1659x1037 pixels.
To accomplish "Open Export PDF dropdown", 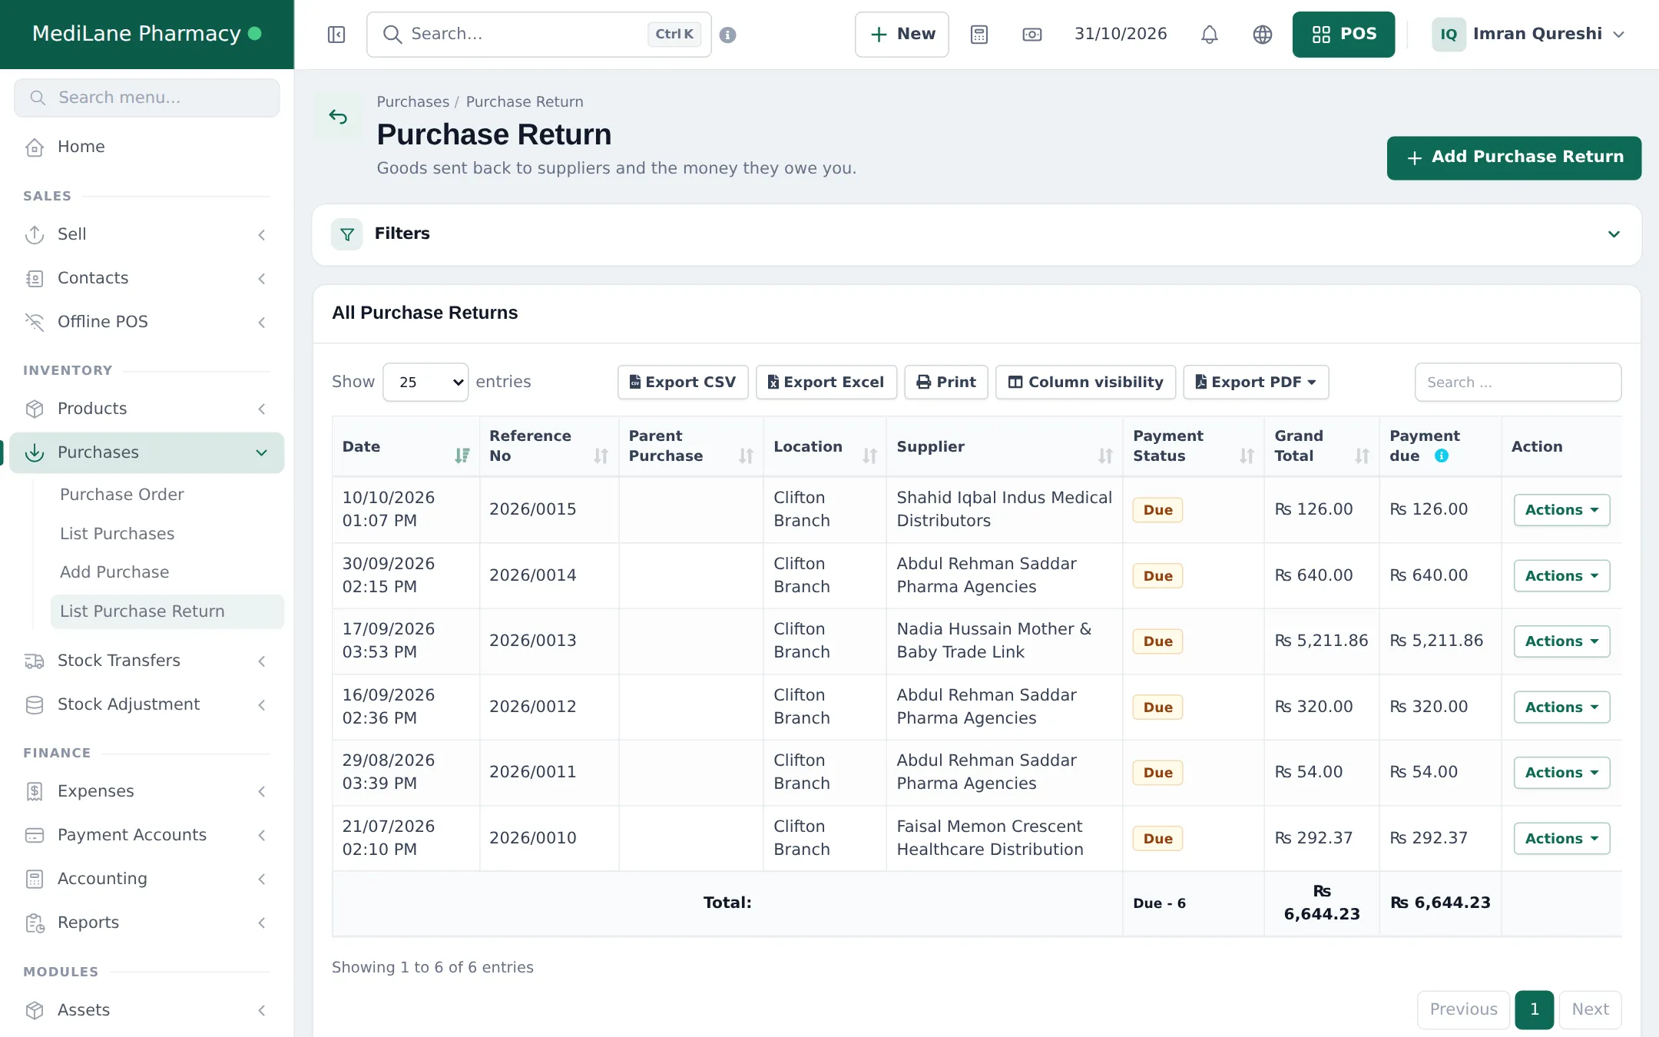I will (1256, 382).
